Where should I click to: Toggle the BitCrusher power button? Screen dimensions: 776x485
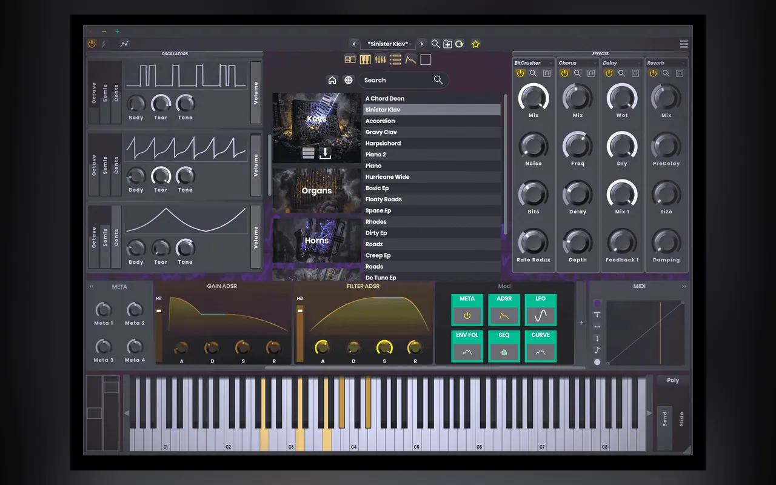click(x=520, y=73)
